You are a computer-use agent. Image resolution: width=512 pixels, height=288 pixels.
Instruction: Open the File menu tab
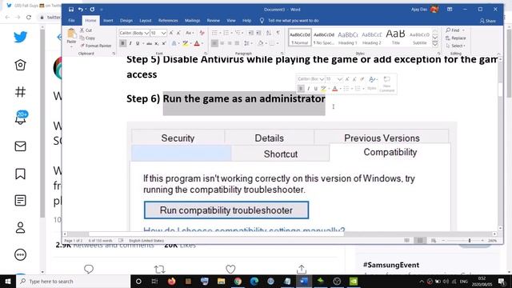71,21
